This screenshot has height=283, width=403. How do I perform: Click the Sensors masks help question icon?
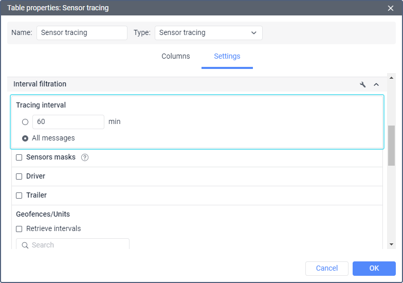[x=85, y=157]
